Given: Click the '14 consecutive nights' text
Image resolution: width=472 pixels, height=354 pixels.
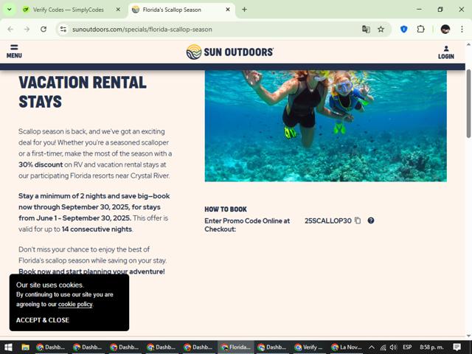Looking at the screenshot, I should (97, 229).
